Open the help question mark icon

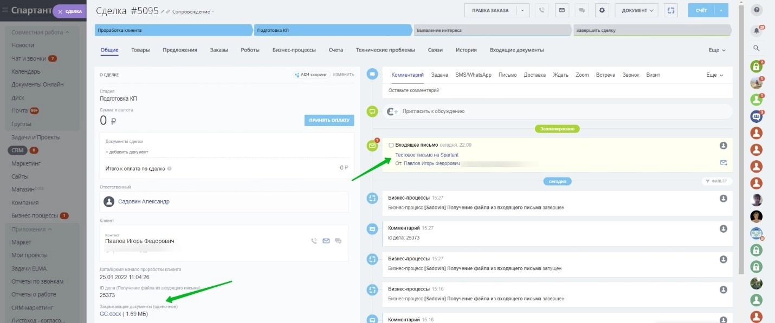click(757, 10)
